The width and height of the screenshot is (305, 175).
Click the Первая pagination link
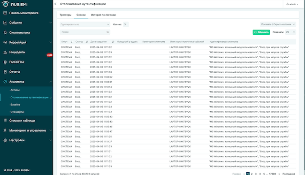click(236, 174)
